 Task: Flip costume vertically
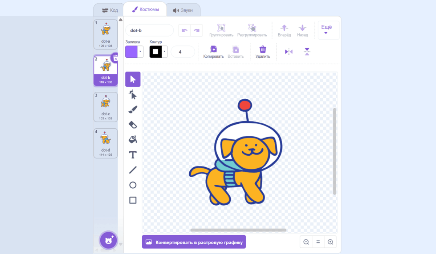[307, 52]
